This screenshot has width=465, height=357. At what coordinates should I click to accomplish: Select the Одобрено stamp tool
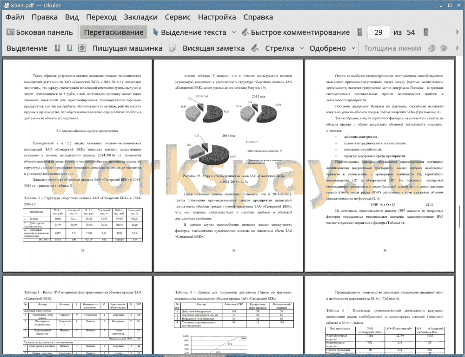point(327,48)
